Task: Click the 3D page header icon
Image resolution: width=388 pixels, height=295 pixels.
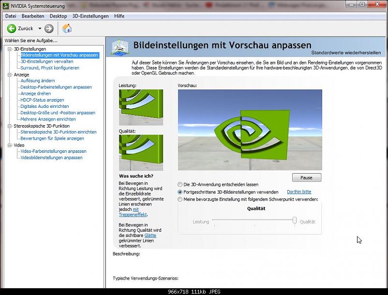Action: point(119,47)
